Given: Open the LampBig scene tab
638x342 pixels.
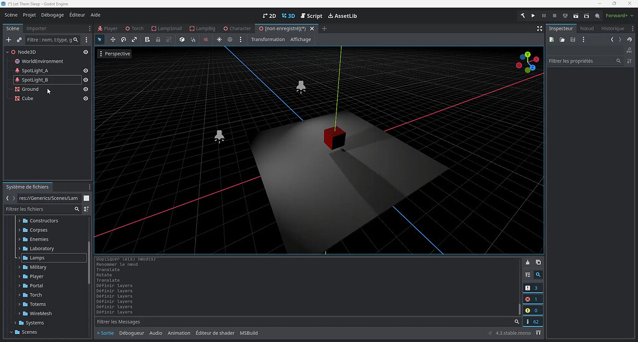Looking at the screenshot, I should click(x=202, y=29).
